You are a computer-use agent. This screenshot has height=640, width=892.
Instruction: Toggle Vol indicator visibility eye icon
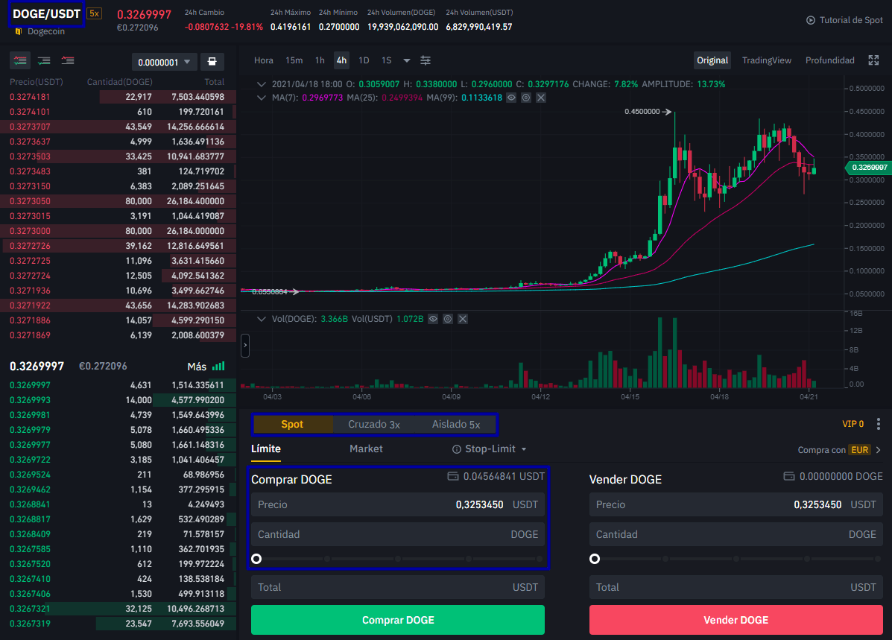(433, 319)
